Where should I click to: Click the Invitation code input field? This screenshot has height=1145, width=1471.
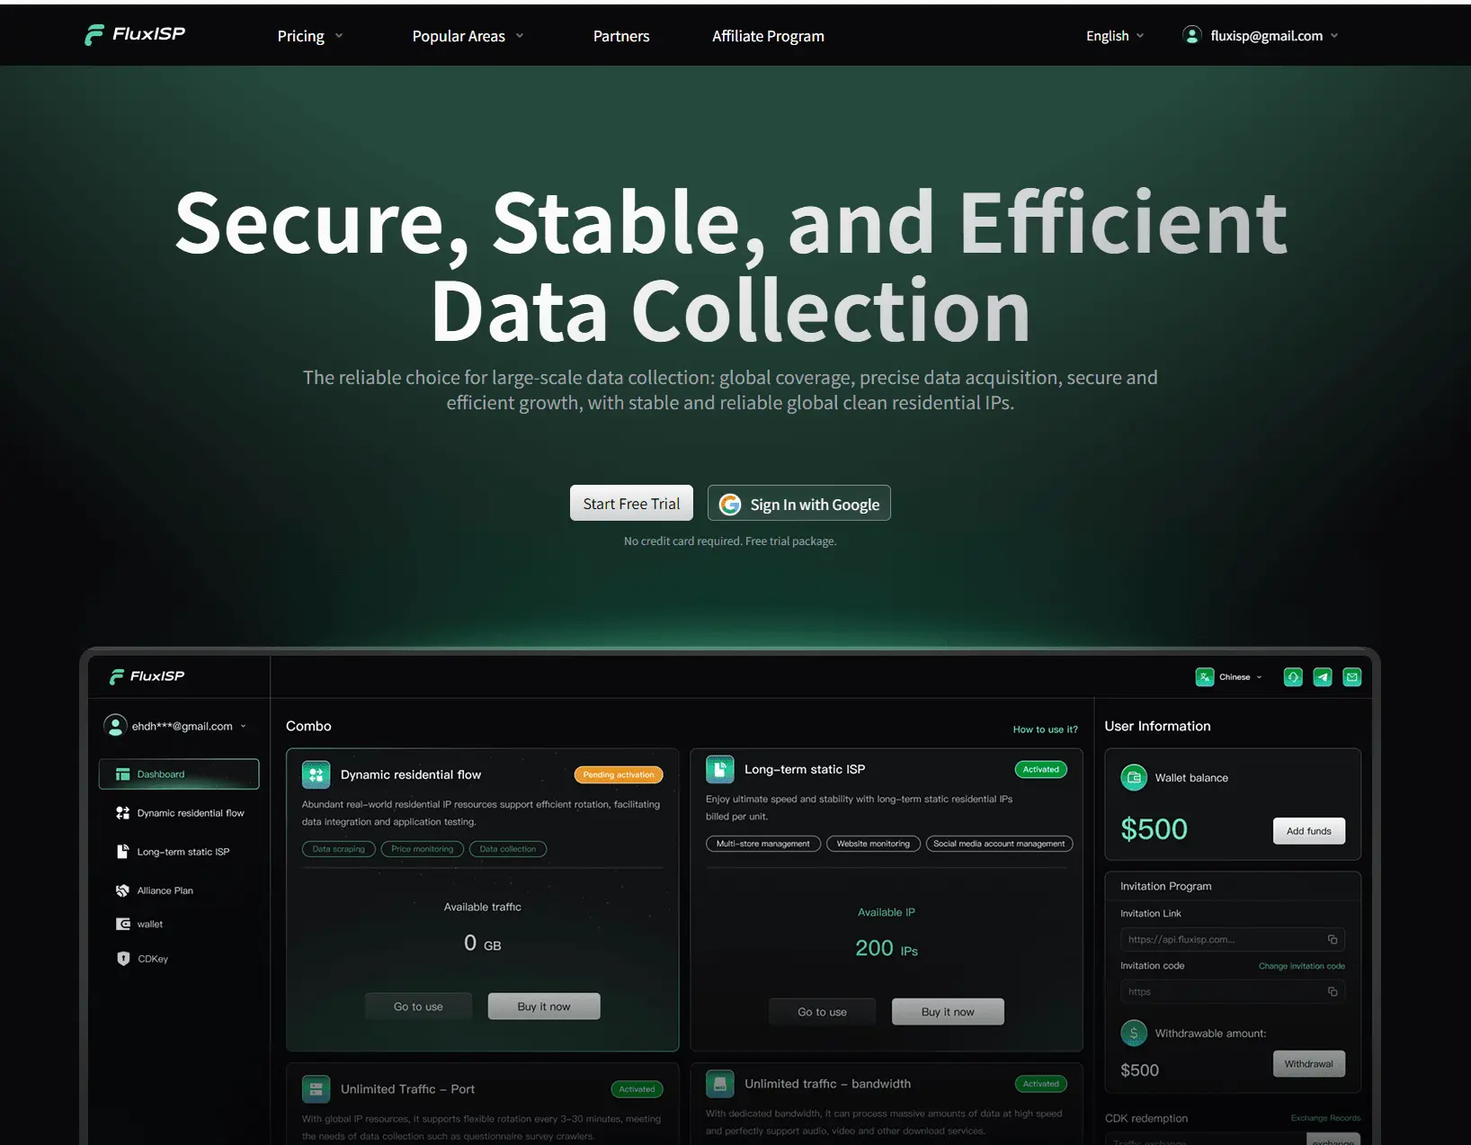click(1233, 992)
